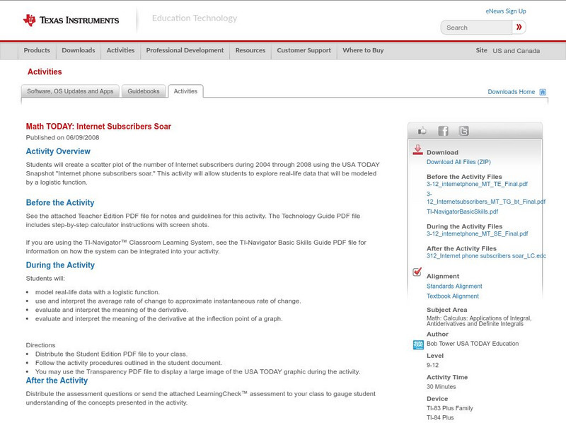Viewport: 566px width, 423px height.
Task: Open Customer Support menu
Action: pyautogui.click(x=304, y=50)
